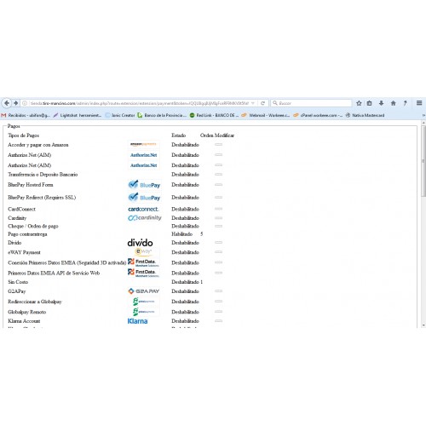
Task: Click Modificar button for Transferencia o Deposito Bancario
Action: [218, 175]
